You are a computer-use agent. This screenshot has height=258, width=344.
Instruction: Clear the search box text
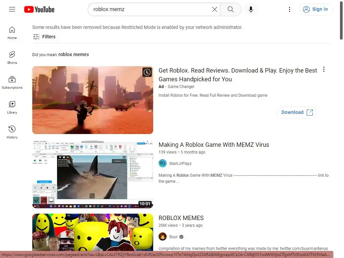215,9
